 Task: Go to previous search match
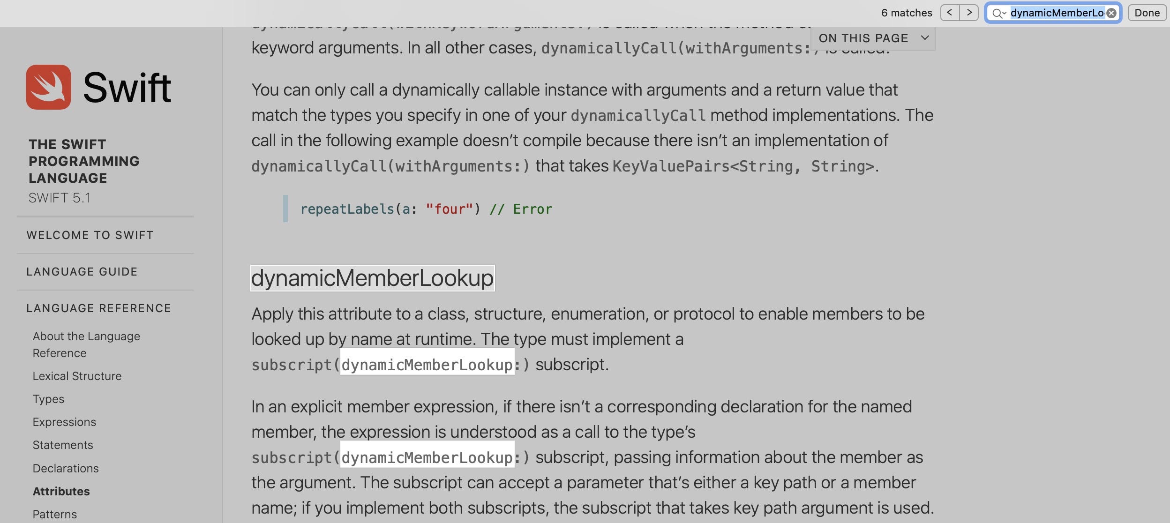pyautogui.click(x=950, y=13)
